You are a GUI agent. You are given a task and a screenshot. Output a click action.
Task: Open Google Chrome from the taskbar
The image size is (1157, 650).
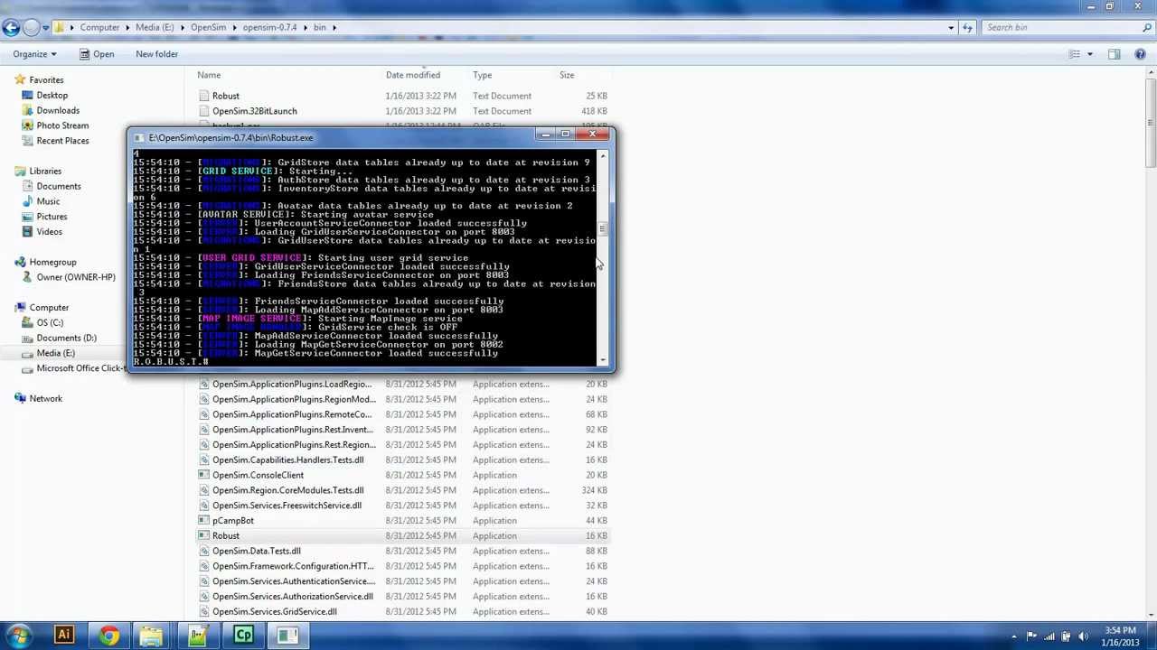point(108,636)
